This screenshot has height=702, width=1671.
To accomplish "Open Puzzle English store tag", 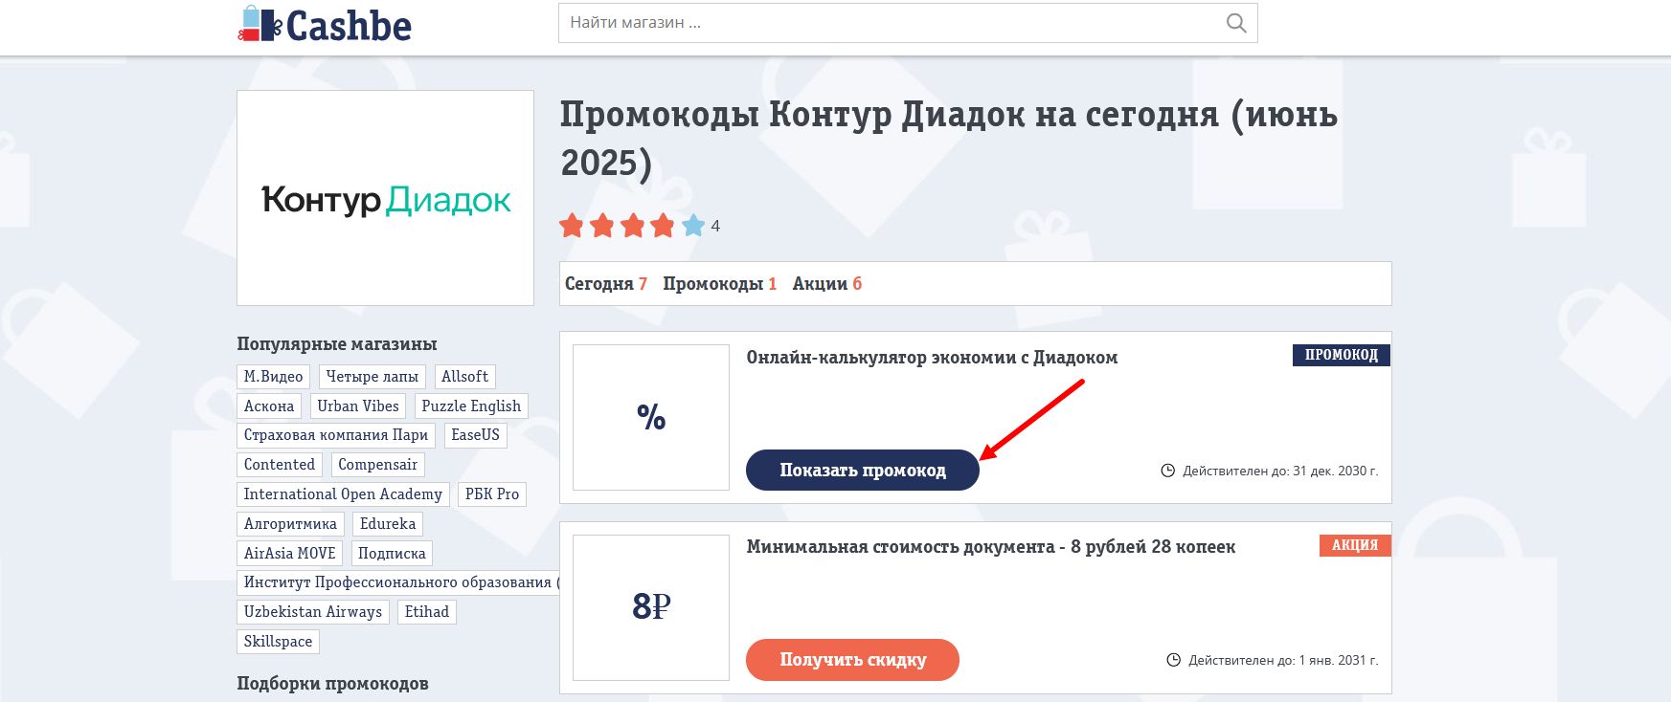I will (x=471, y=406).
